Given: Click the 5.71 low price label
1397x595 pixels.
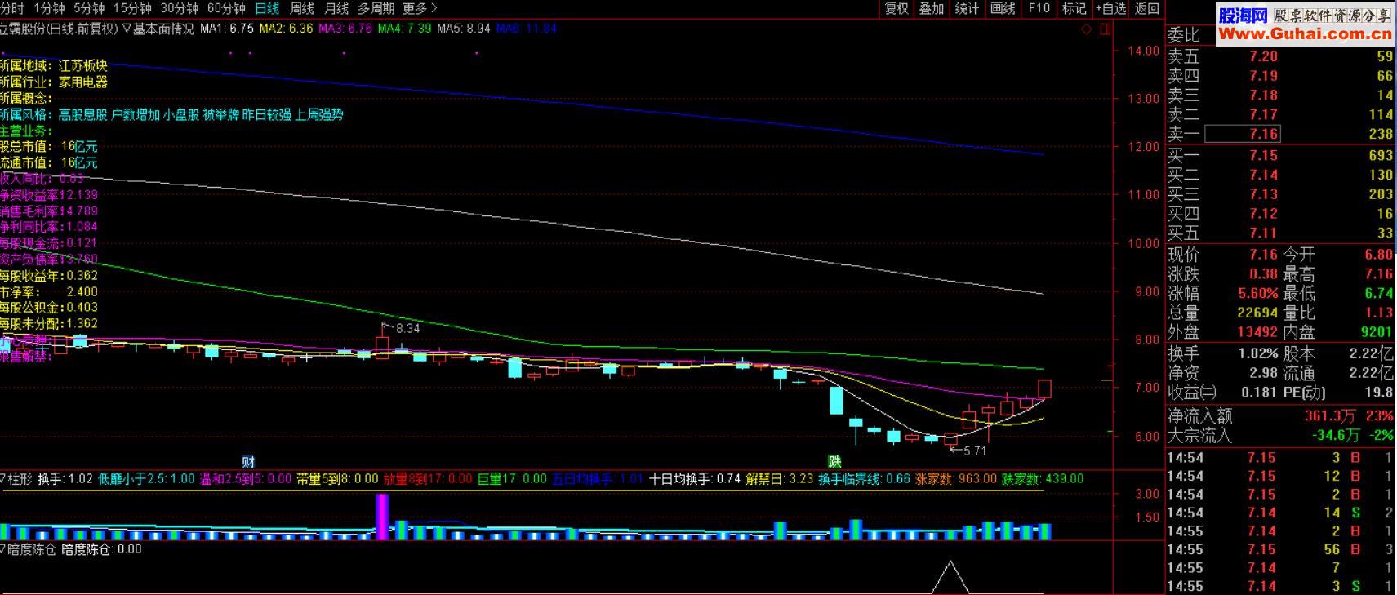Looking at the screenshot, I should pos(975,451).
